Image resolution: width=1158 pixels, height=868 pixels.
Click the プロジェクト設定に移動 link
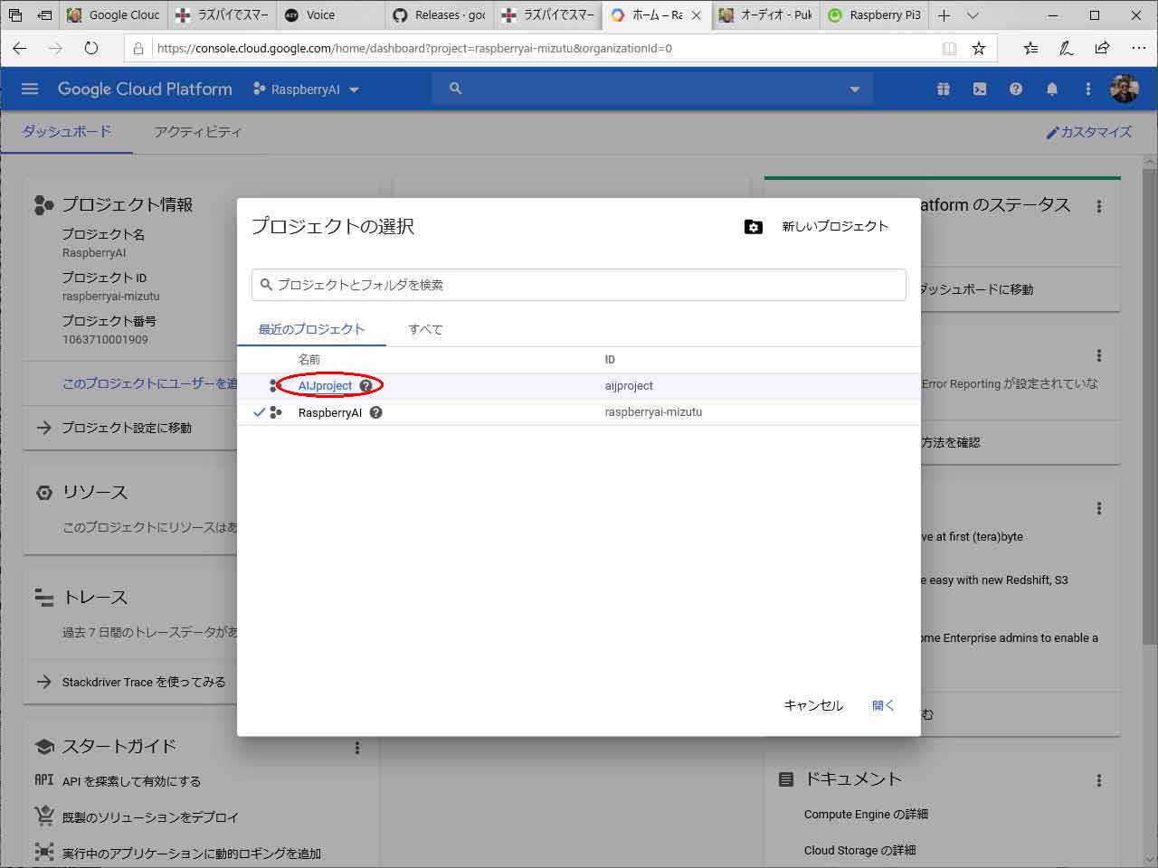[x=127, y=428]
